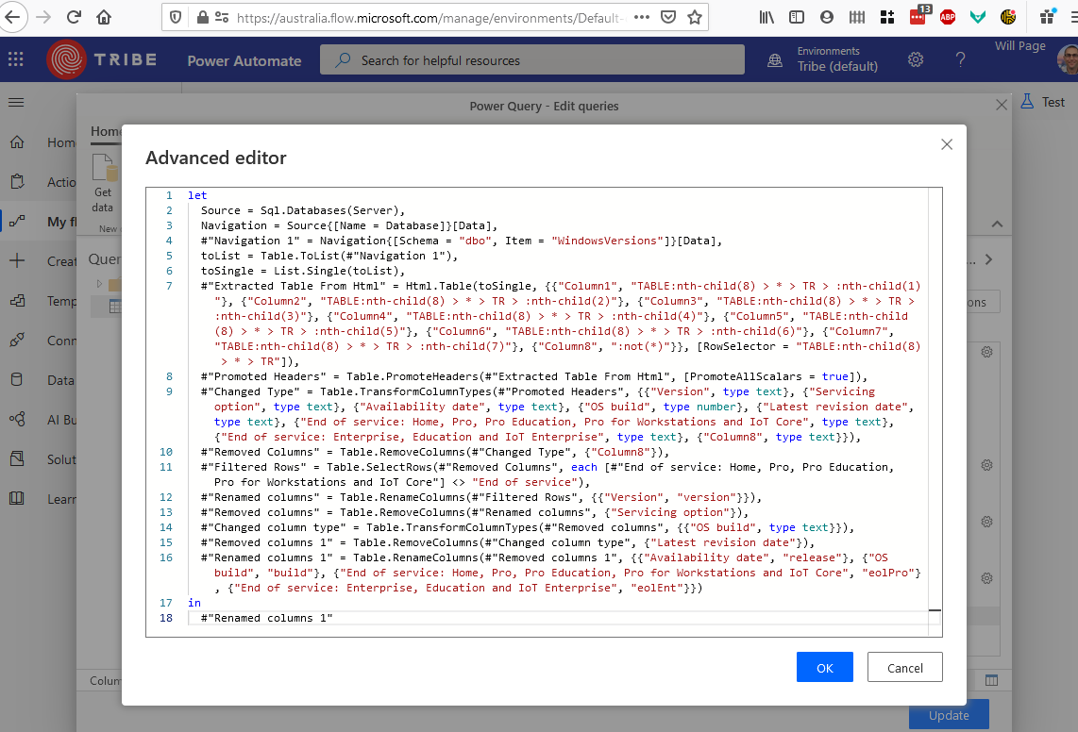This screenshot has height=732, width=1078.
Task: Open the Power Automate app launcher waffle
Action: point(16,60)
